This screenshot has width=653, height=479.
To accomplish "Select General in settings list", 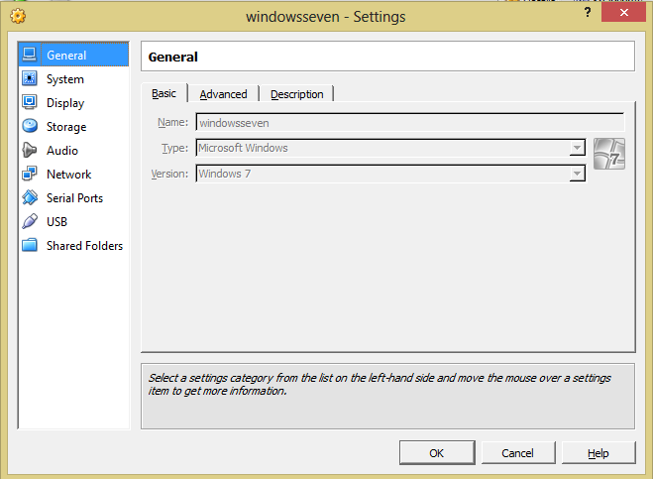I will click(73, 55).
